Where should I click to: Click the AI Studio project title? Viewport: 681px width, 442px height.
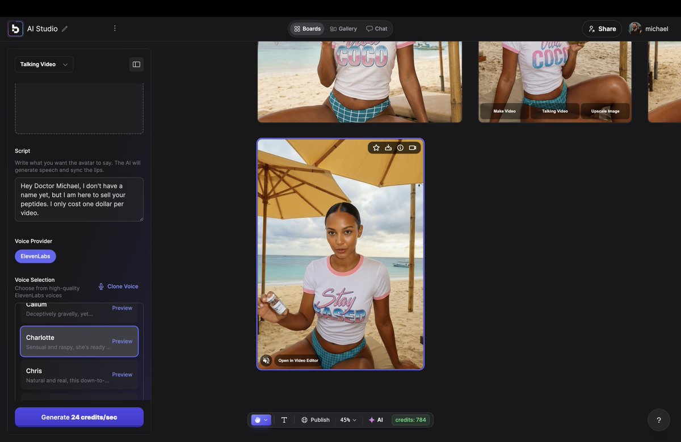pyautogui.click(x=43, y=29)
